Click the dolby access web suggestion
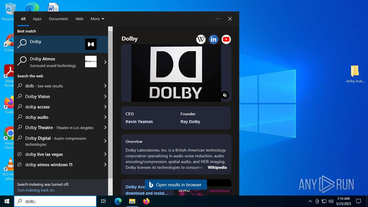This screenshot has height=207, width=368. 57,107
